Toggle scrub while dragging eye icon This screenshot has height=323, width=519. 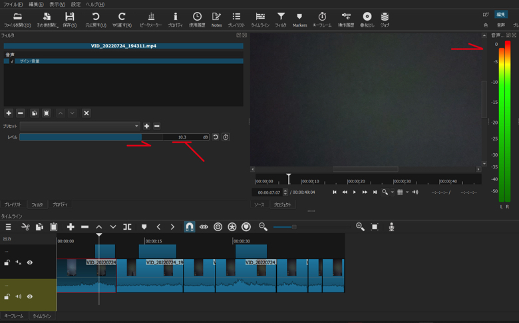tap(204, 227)
